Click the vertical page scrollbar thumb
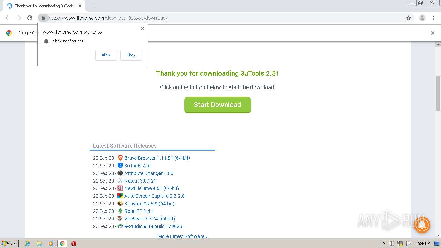Viewport: 441px width, 248px height. click(438, 93)
